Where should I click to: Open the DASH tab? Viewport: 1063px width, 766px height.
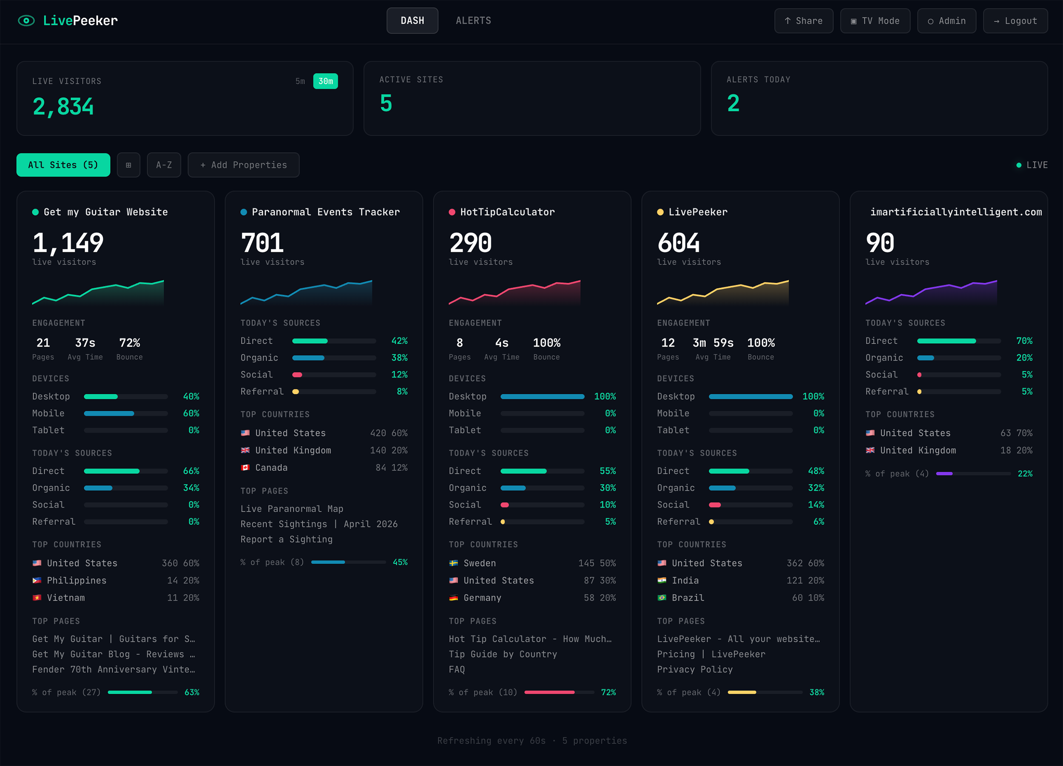coord(412,20)
